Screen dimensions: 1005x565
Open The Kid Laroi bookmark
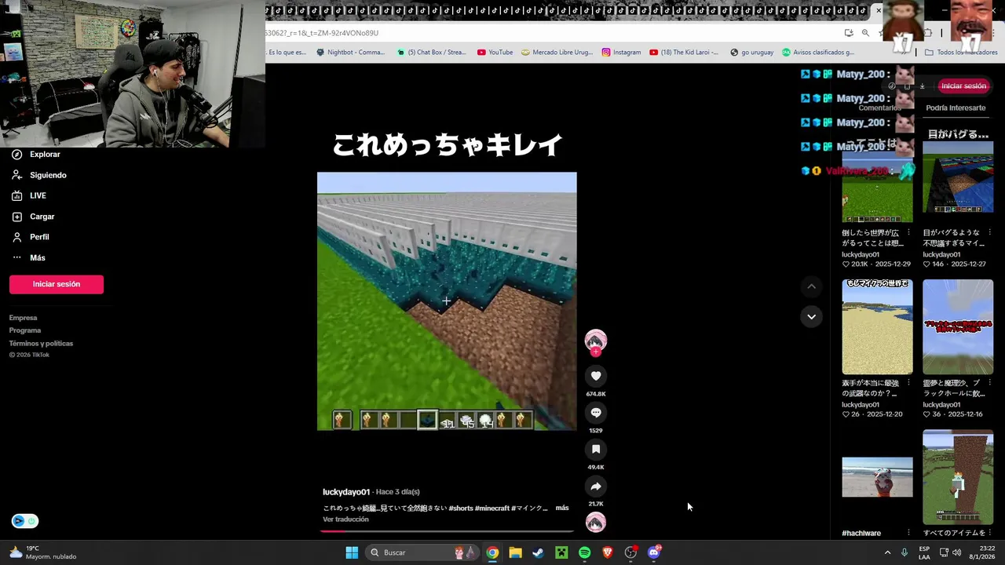[x=683, y=53]
